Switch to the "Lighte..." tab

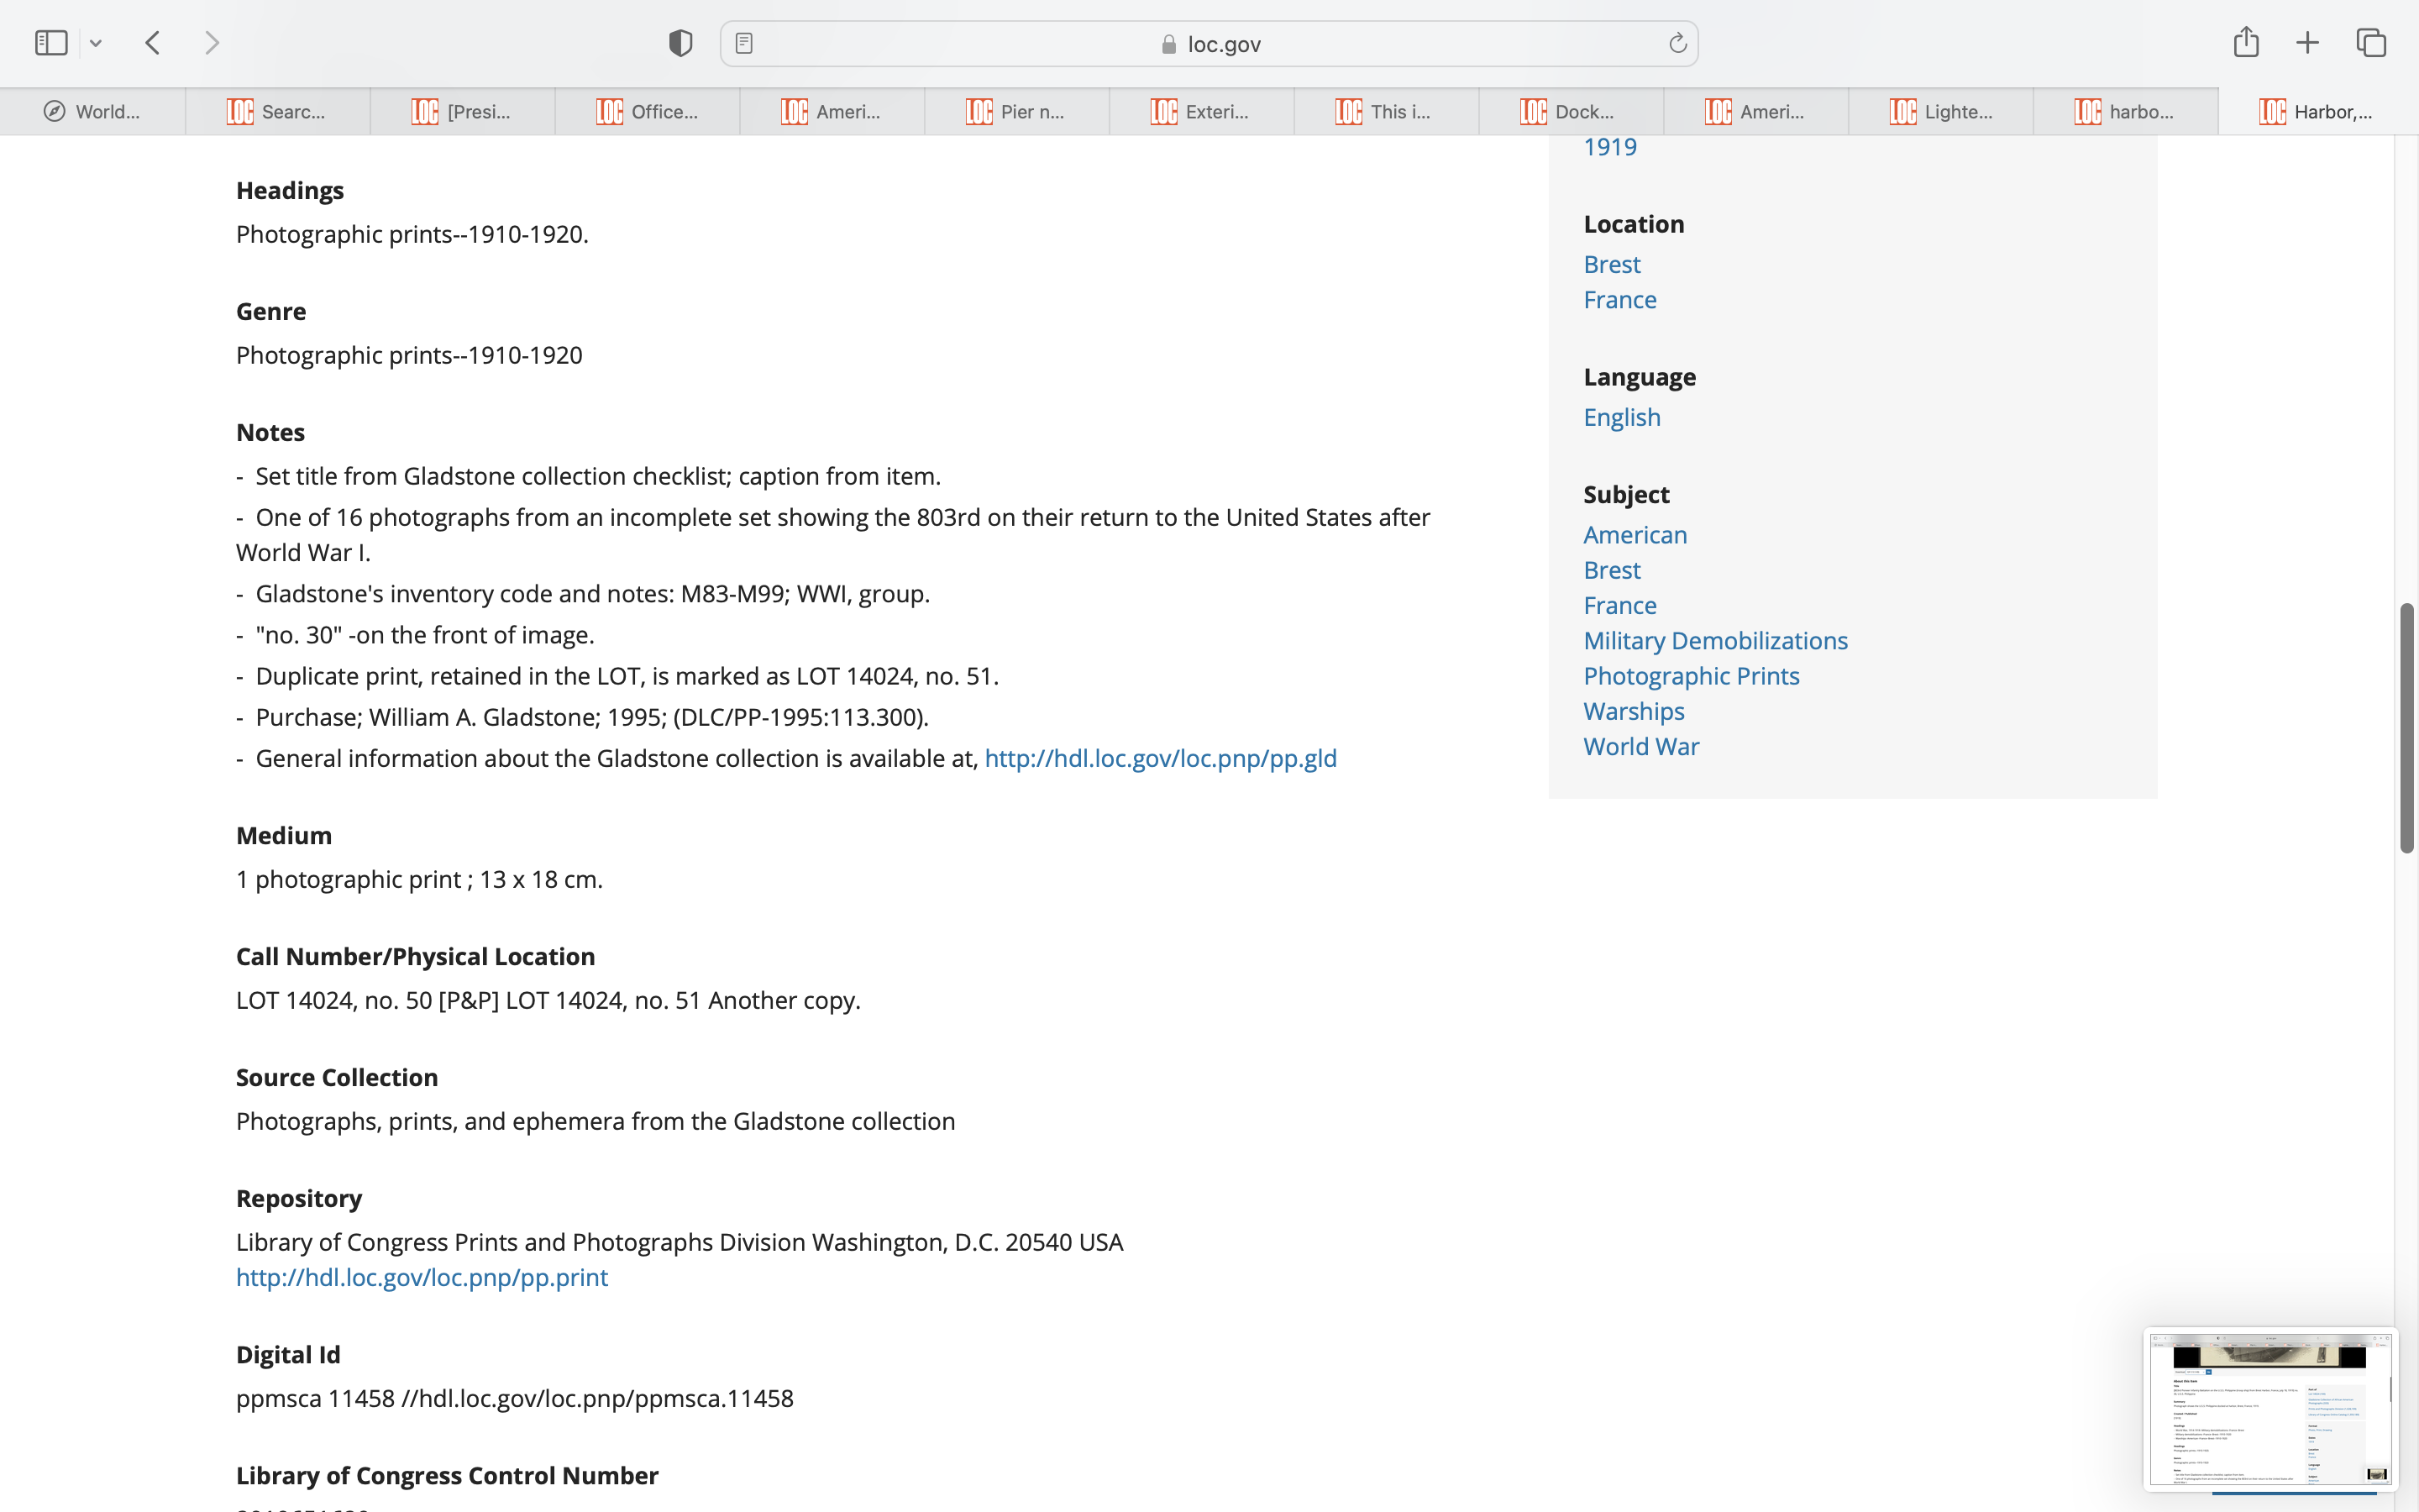(1940, 112)
